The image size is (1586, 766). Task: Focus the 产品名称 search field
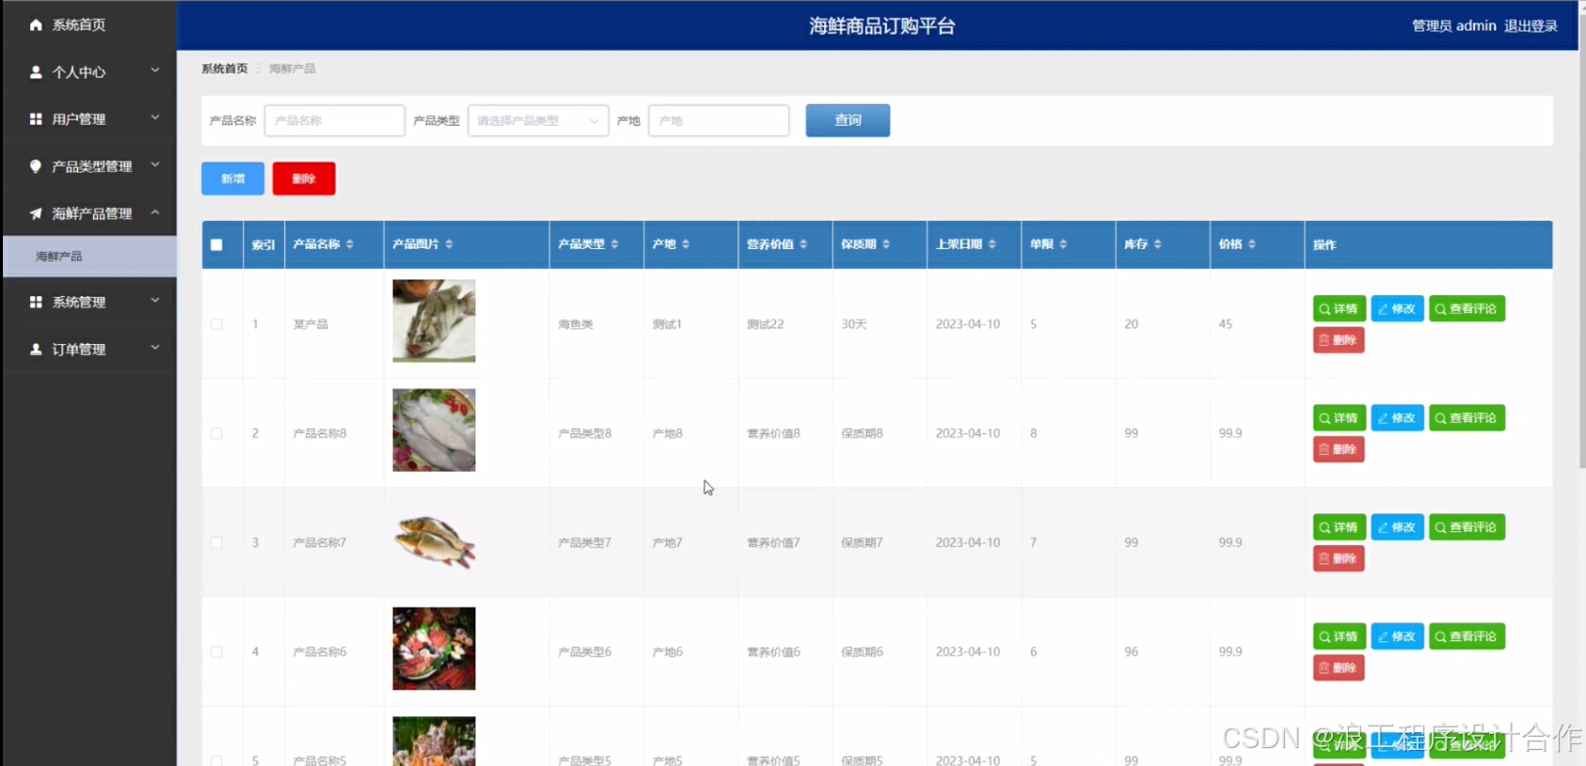tap(334, 120)
